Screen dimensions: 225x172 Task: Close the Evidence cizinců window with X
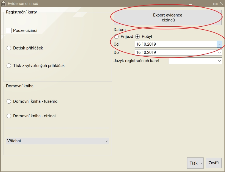(x=221, y=4)
